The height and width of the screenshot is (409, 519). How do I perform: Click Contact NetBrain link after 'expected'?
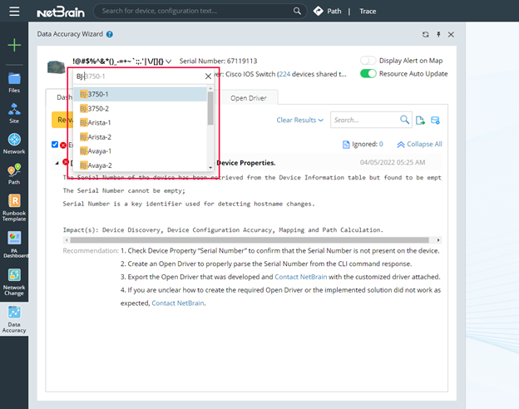pos(178,303)
